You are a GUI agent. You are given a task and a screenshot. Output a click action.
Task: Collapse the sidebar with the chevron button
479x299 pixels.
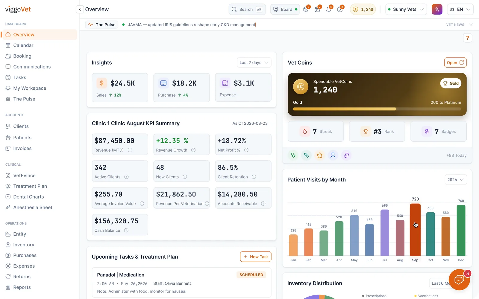pyautogui.click(x=80, y=9)
